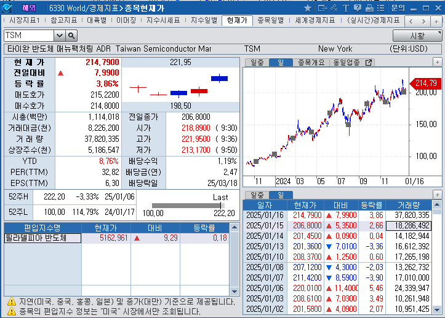Image resolution: width=445 pixels, height=318 pixels.
Task: Click the 거래량 column header in daily table
Action: (x=409, y=205)
